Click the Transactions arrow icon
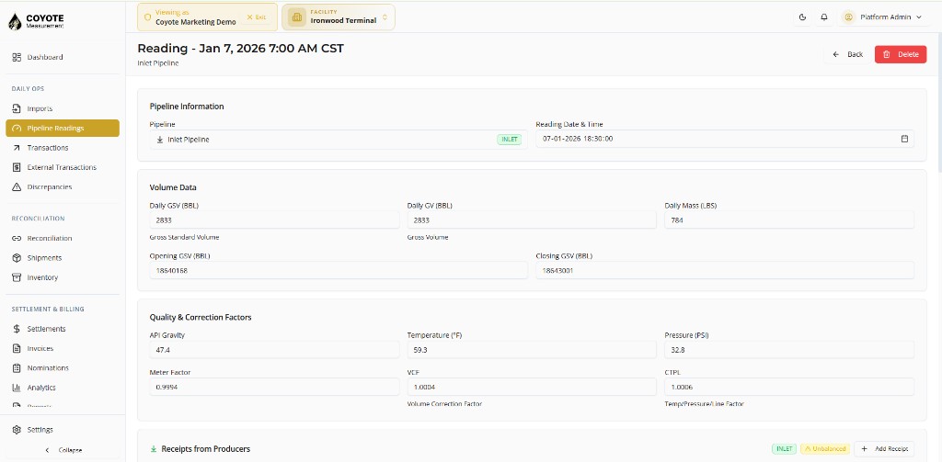This screenshot has width=942, height=462. point(17,148)
